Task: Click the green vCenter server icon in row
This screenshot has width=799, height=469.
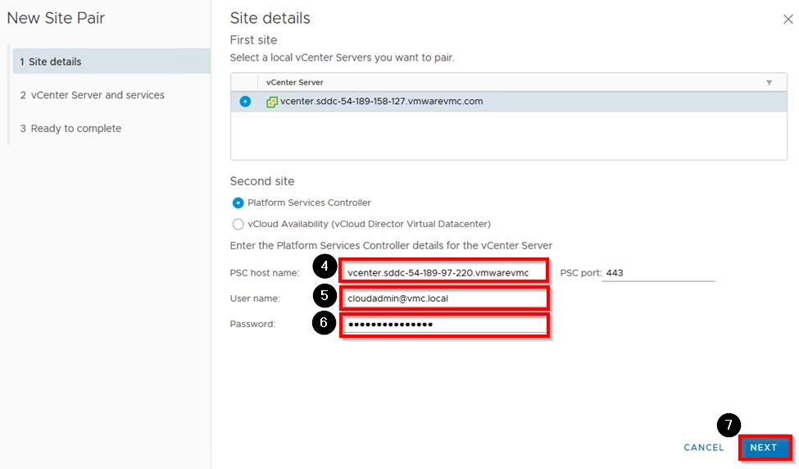Action: click(272, 102)
